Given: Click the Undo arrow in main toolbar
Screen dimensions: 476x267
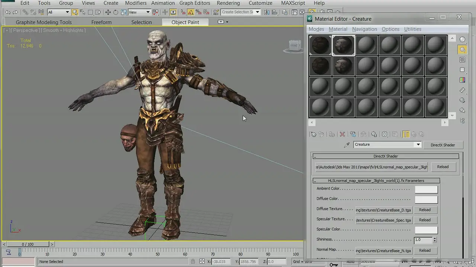Looking at the screenshot, I should point(8,12).
